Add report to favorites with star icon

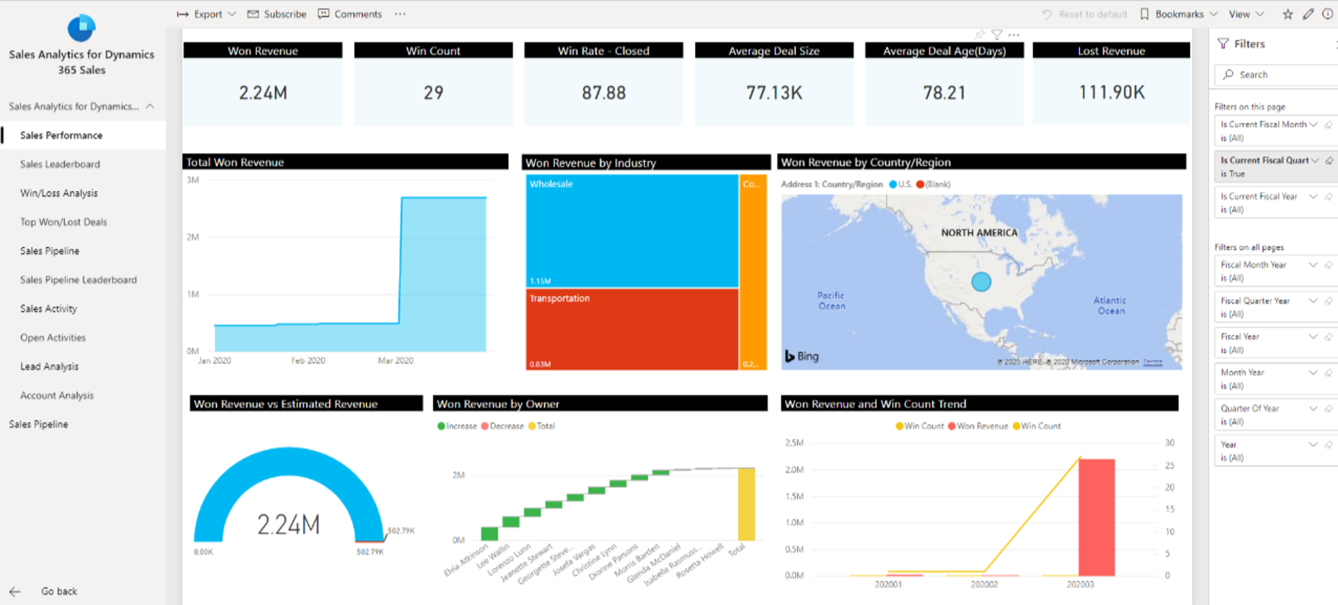click(x=1287, y=14)
